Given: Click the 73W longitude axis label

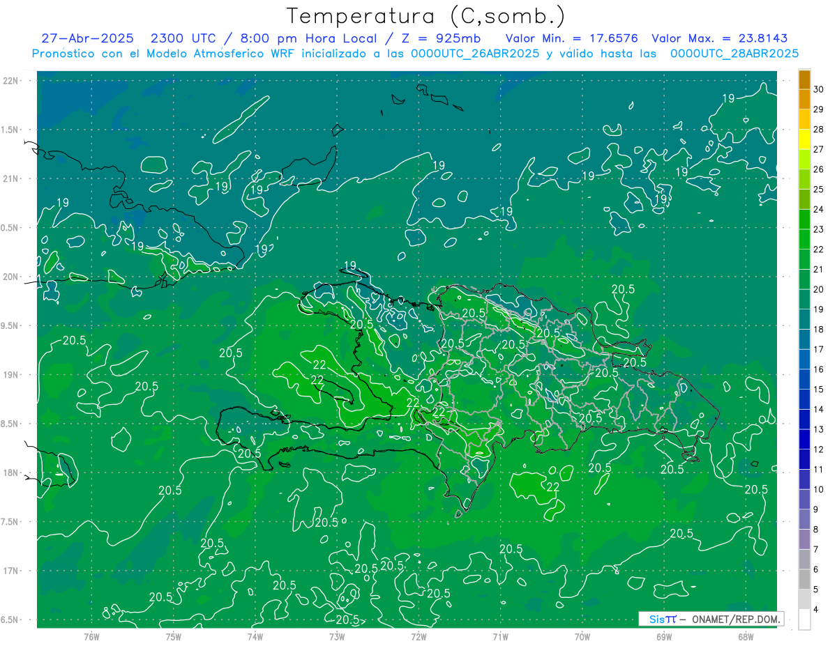Looking at the screenshot, I should coord(337,637).
